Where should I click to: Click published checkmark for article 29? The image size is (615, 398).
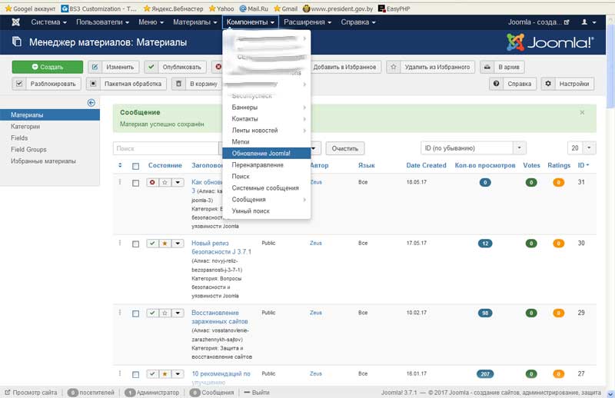(x=152, y=313)
